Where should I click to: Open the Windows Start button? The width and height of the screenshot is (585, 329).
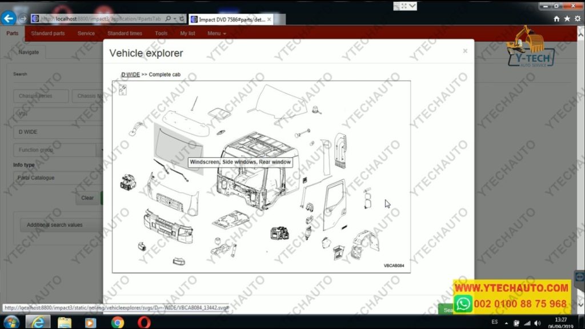pyautogui.click(x=11, y=322)
